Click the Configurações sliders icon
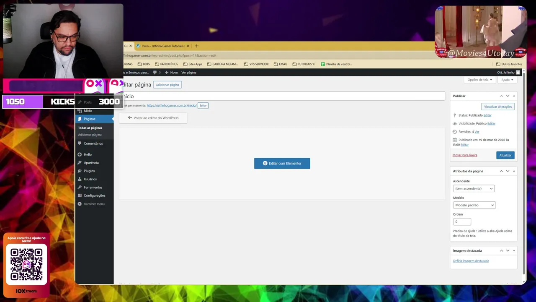The image size is (536, 302). (x=80, y=195)
